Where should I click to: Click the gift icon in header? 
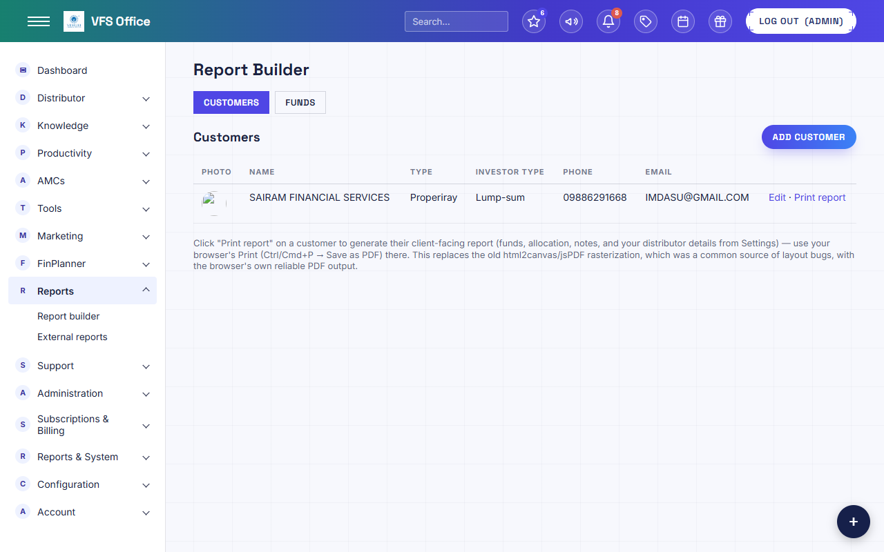(x=720, y=21)
